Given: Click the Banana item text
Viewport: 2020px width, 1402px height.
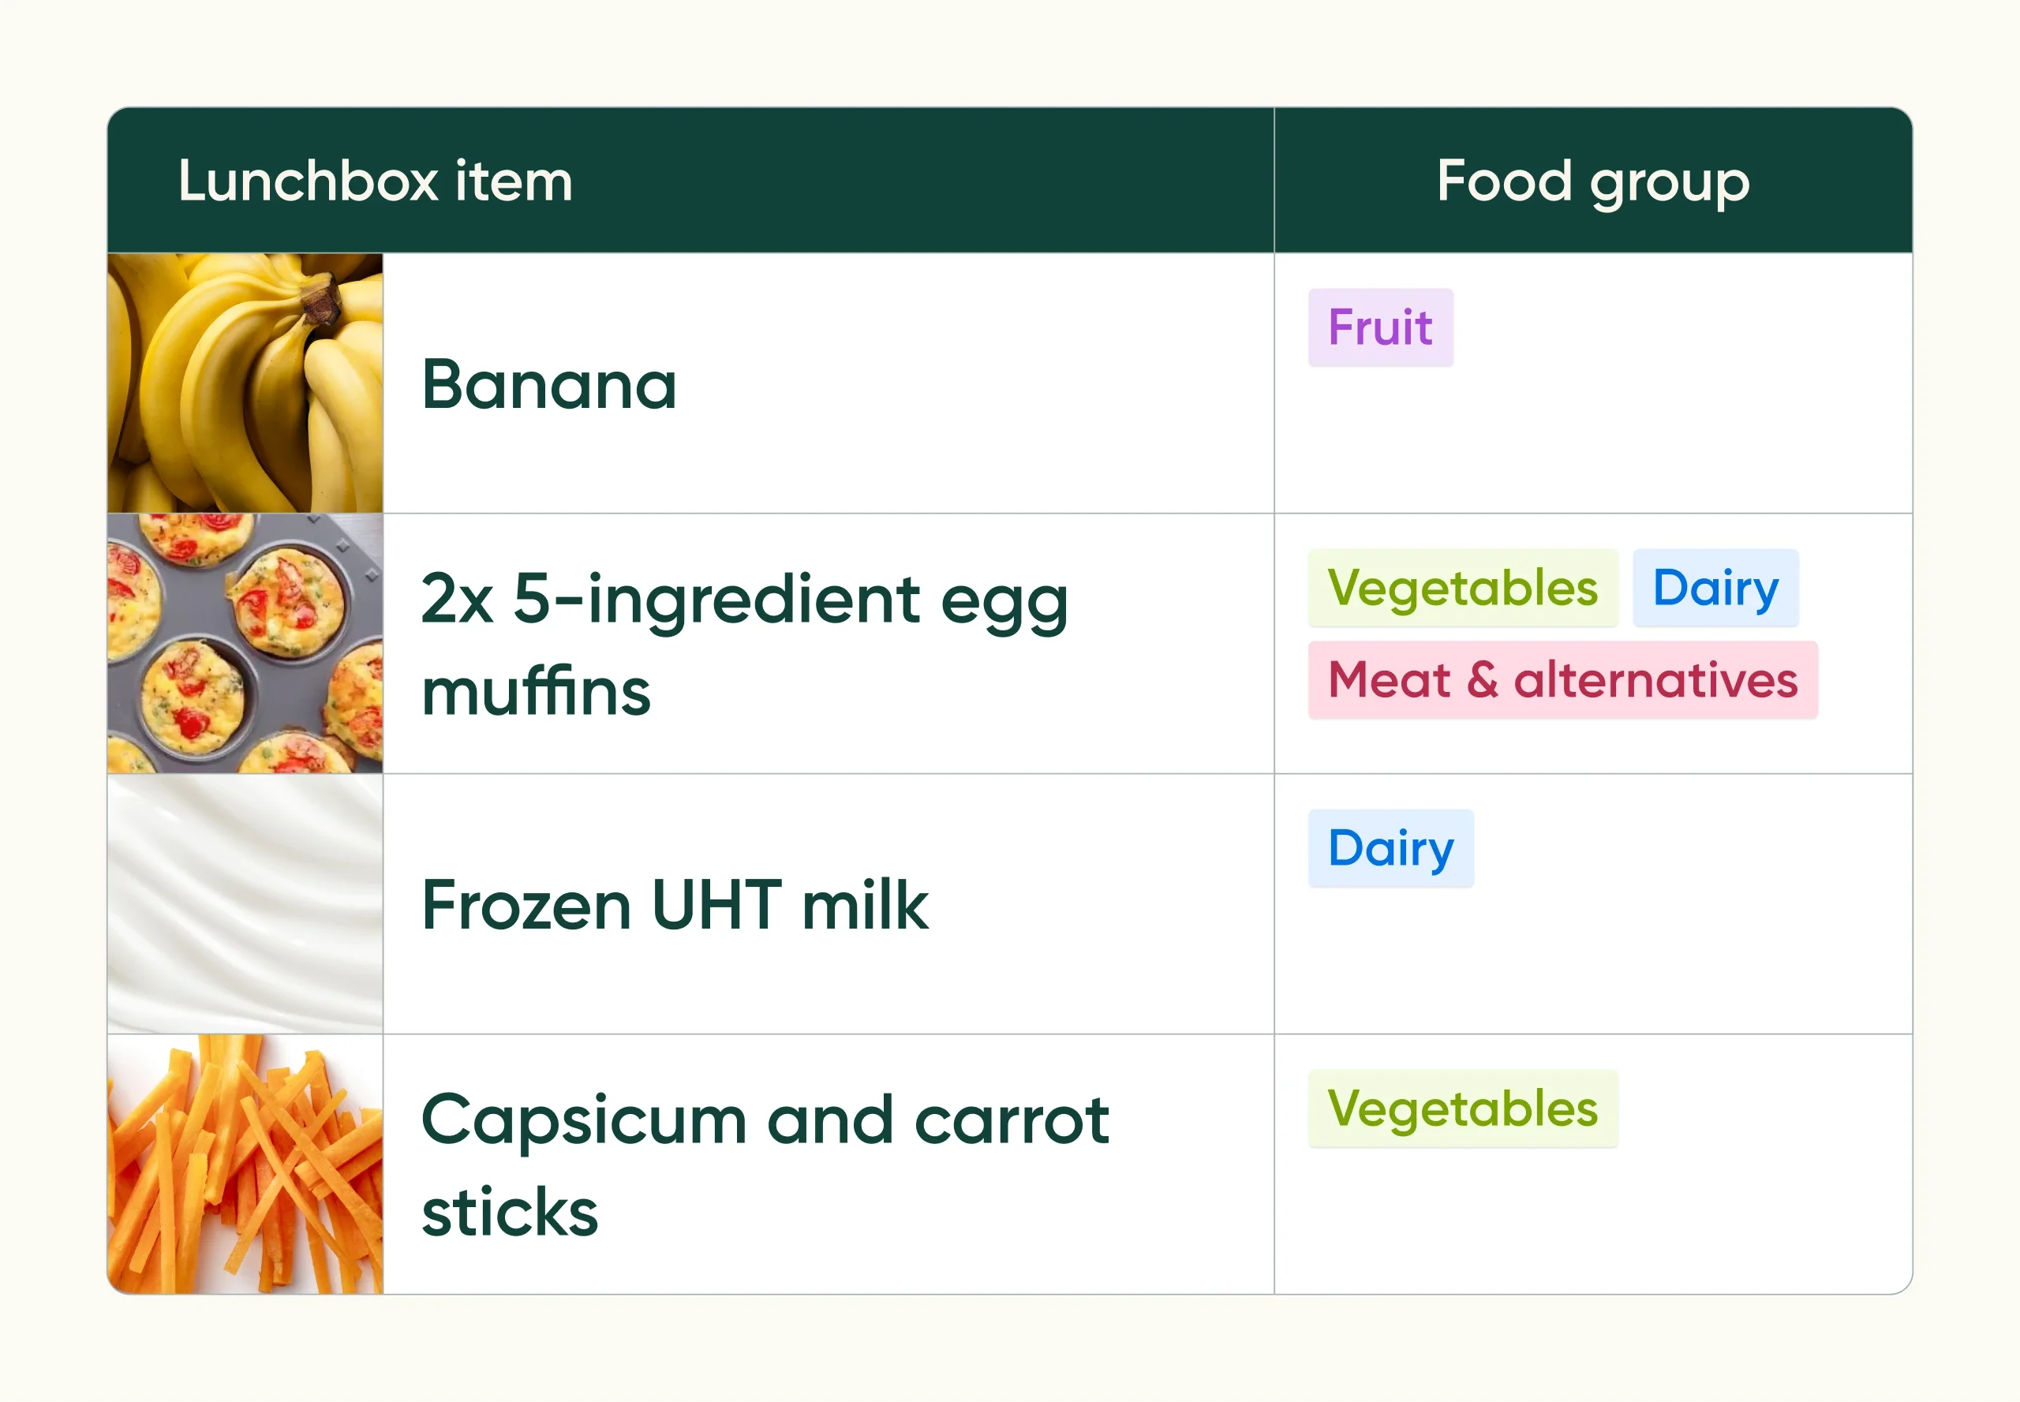Looking at the screenshot, I should [549, 385].
